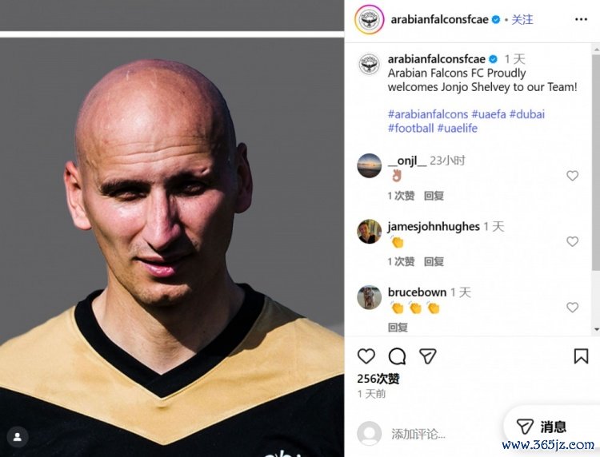The height and width of the screenshot is (457, 600).
Task: Open the #uaelife hashtag
Action: pos(458,129)
